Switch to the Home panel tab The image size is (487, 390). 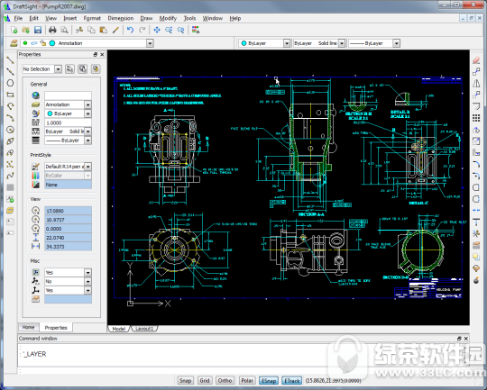tap(28, 327)
